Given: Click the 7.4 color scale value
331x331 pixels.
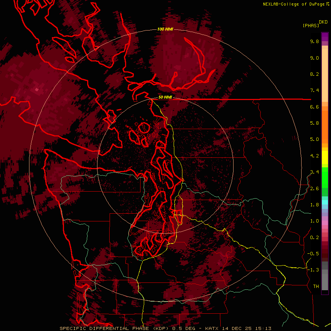Looking at the screenshot, I should pyautogui.click(x=314, y=90).
